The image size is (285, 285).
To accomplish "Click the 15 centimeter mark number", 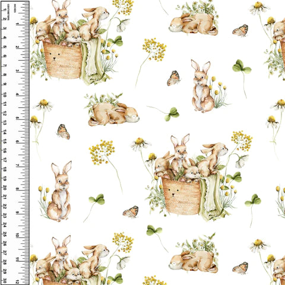I will (5, 142).
